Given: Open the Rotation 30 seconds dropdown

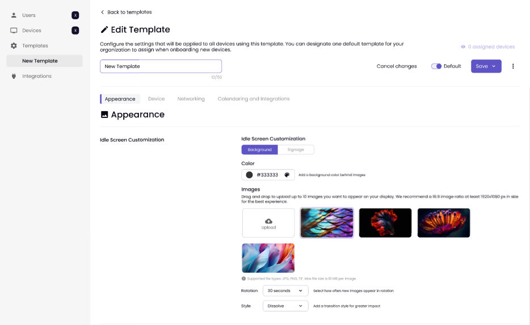Looking at the screenshot, I should (285, 291).
